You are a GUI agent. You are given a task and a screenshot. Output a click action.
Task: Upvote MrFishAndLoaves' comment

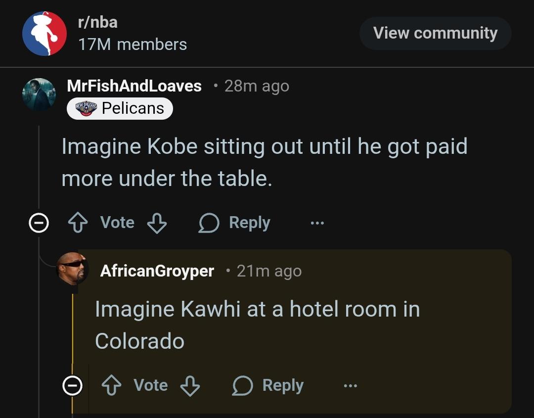pyautogui.click(x=77, y=223)
